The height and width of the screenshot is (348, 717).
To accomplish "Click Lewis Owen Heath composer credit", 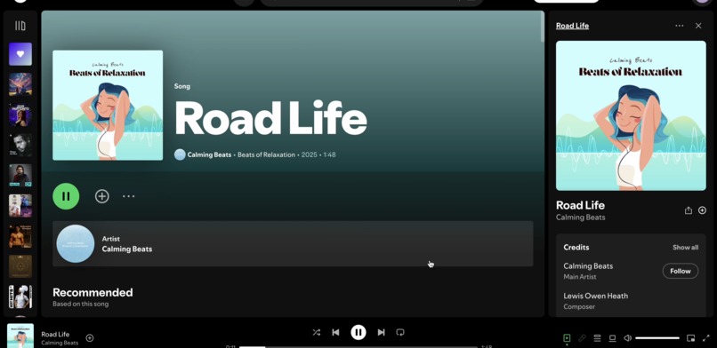I will pos(595,296).
